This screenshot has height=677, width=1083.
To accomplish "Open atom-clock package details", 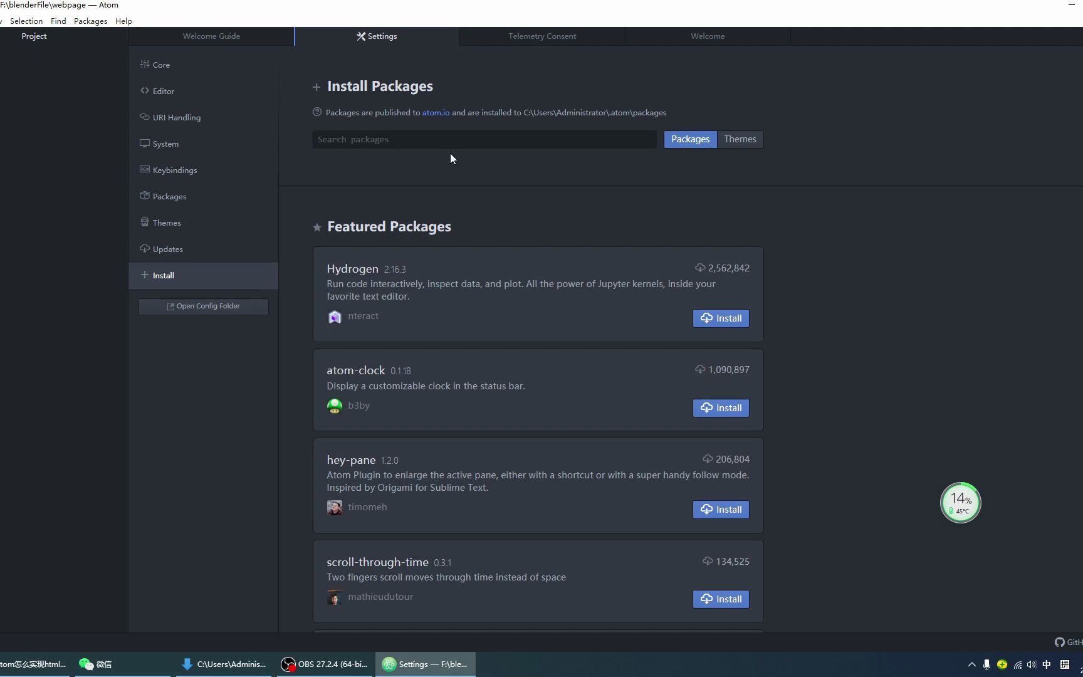I will pos(355,370).
